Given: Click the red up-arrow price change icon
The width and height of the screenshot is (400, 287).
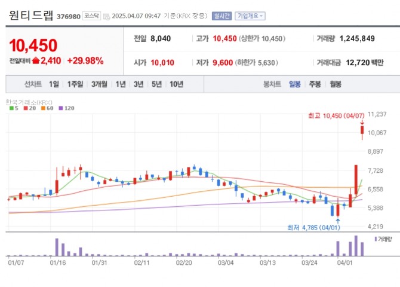Looking at the screenshot, I should [36, 60].
